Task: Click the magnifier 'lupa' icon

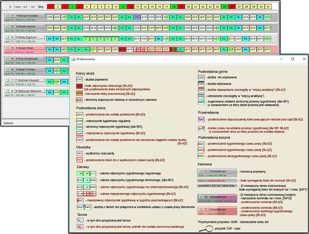Action: (206, 229)
